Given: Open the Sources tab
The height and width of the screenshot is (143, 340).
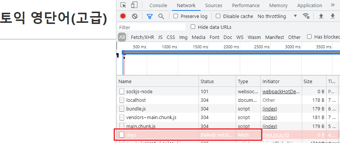Looking at the screenshot, I should point(214,5).
